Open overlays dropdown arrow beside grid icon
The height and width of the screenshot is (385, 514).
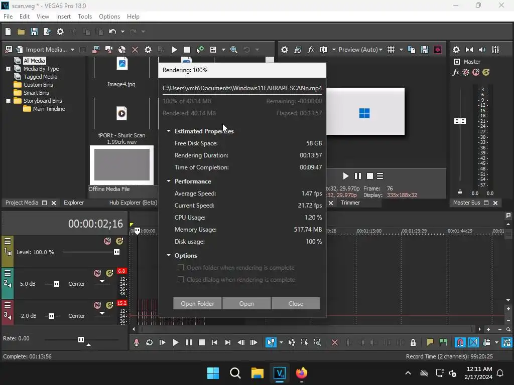point(401,50)
